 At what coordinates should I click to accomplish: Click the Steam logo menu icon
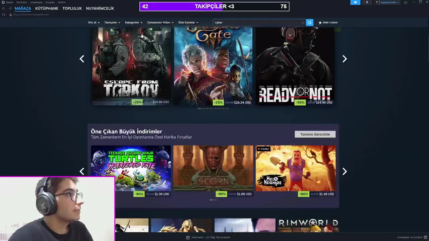tap(3, 2)
